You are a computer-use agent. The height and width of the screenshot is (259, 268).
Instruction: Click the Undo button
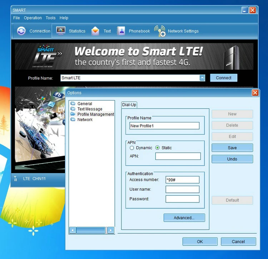[x=232, y=159]
